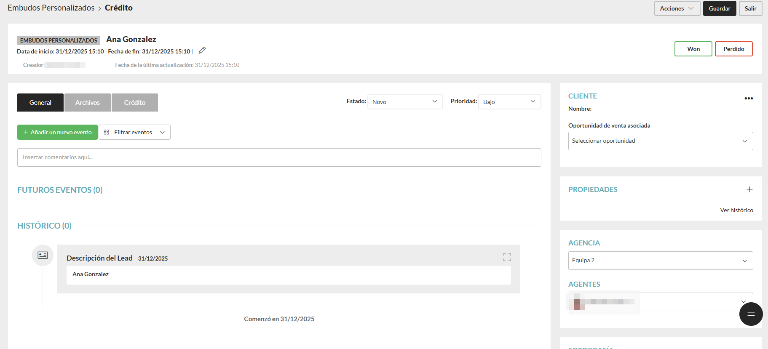The height and width of the screenshot is (349, 768).
Task: Click the grid icon in Filtrar eventos
Action: click(x=106, y=132)
